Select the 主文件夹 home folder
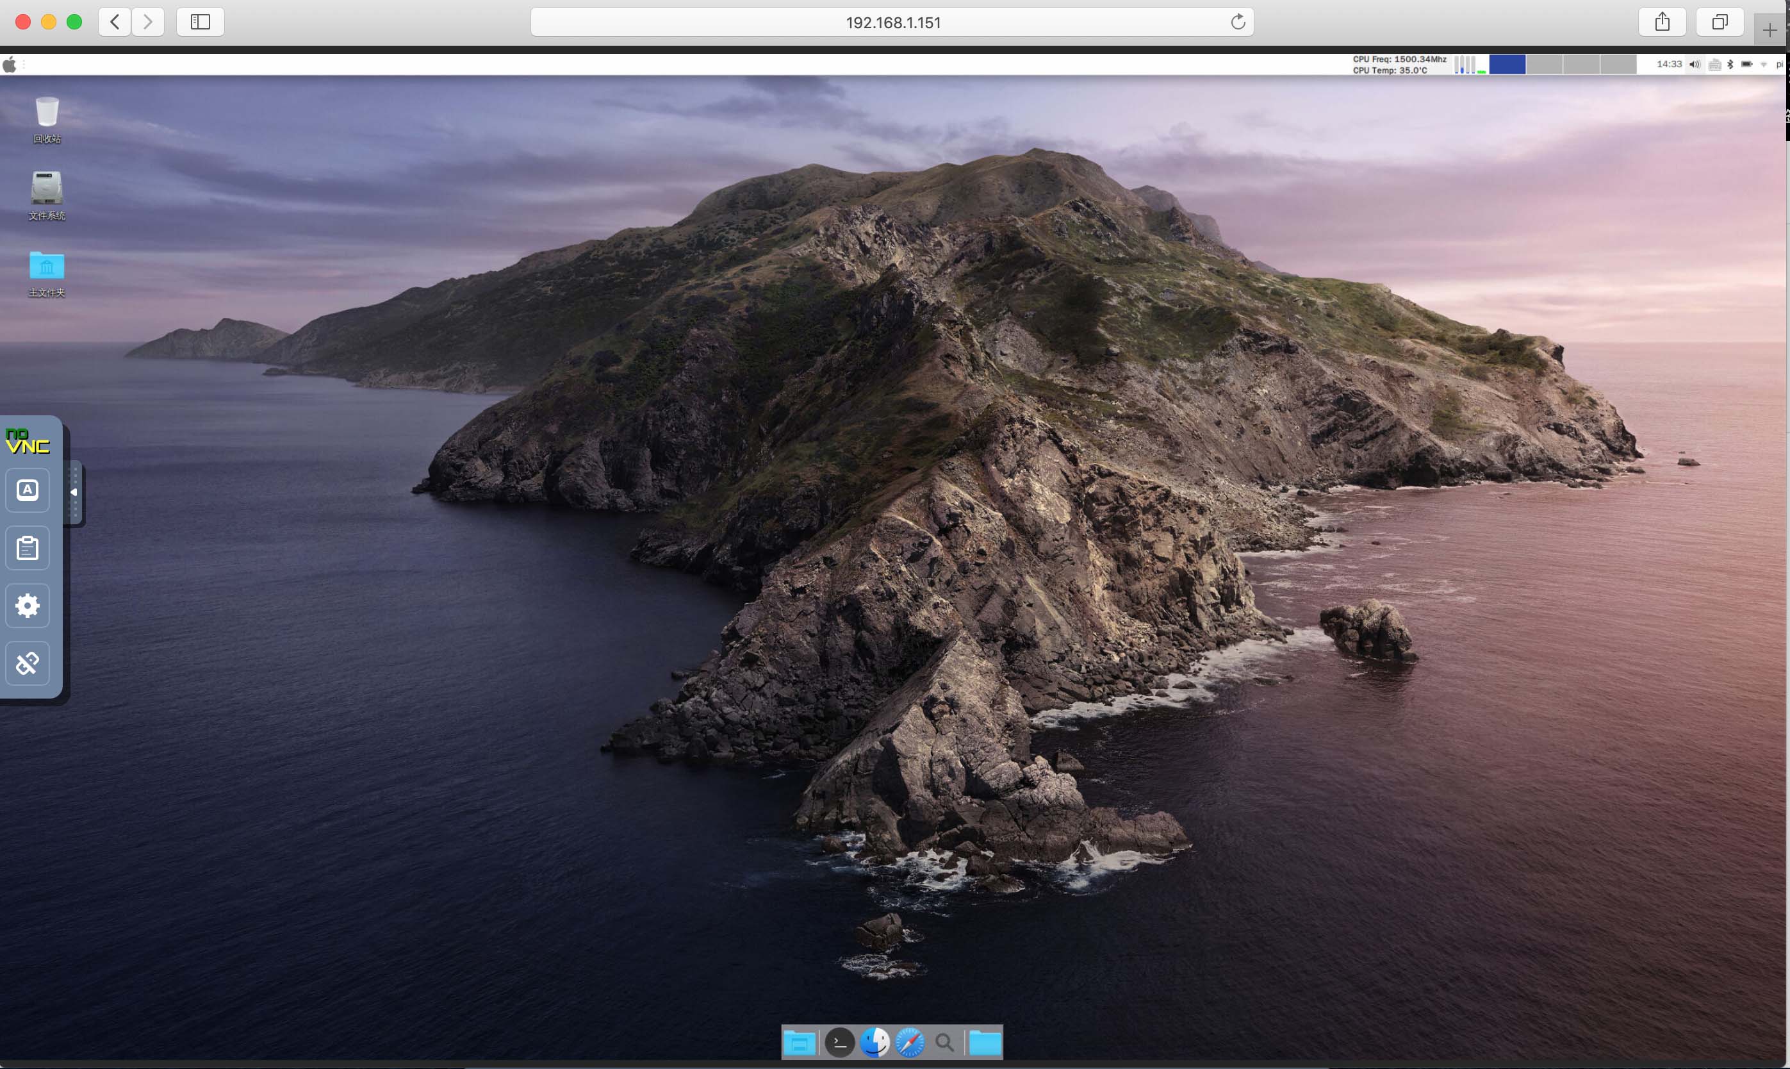Image resolution: width=1790 pixels, height=1069 pixels. (x=47, y=266)
